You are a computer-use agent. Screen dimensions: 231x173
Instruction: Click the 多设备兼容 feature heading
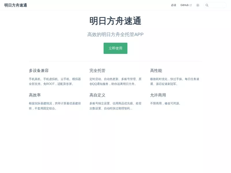[39, 71]
